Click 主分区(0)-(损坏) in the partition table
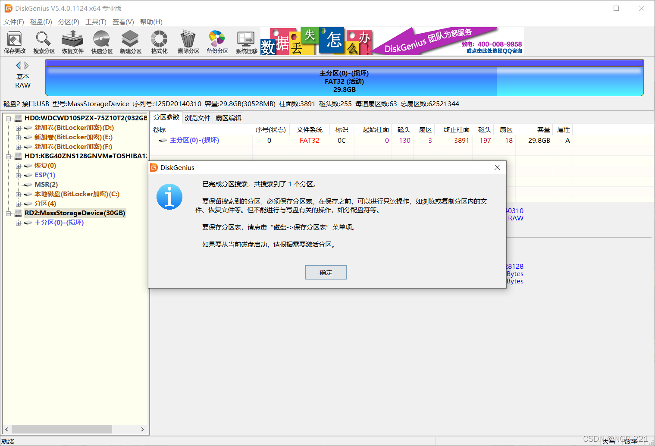The image size is (655, 446). (x=194, y=140)
